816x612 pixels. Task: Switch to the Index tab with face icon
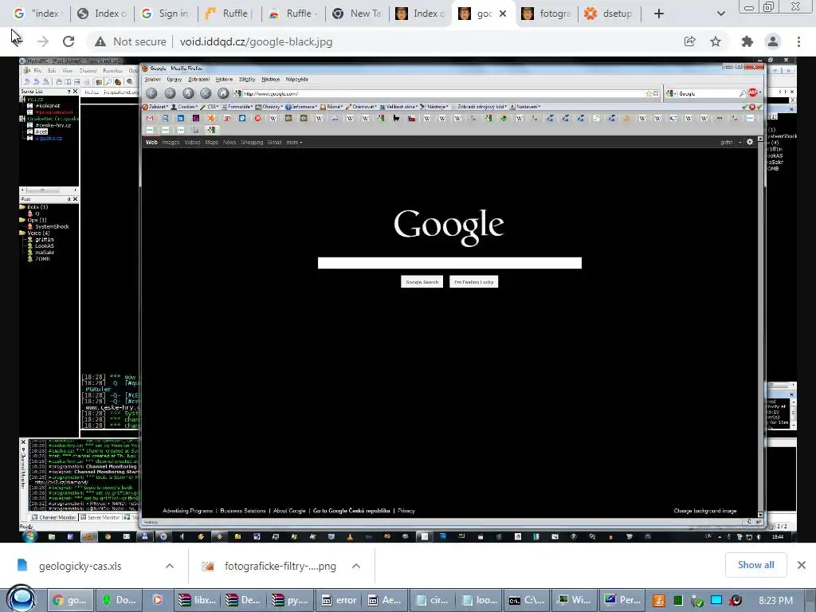(x=421, y=14)
